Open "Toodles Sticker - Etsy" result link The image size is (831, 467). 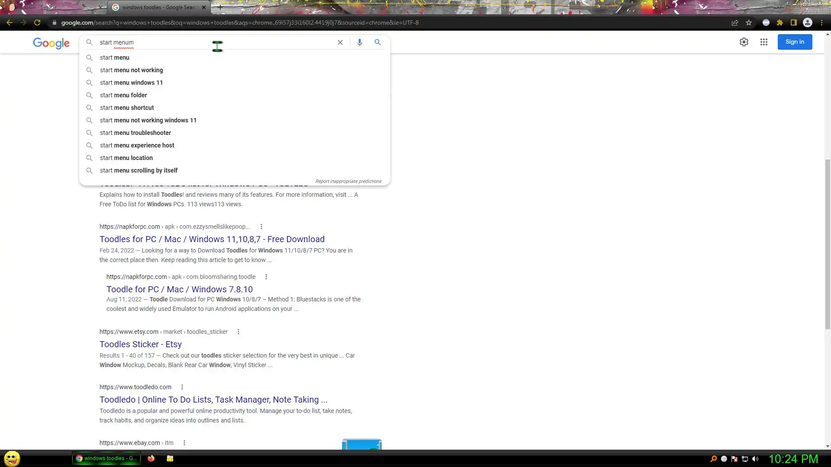140,344
